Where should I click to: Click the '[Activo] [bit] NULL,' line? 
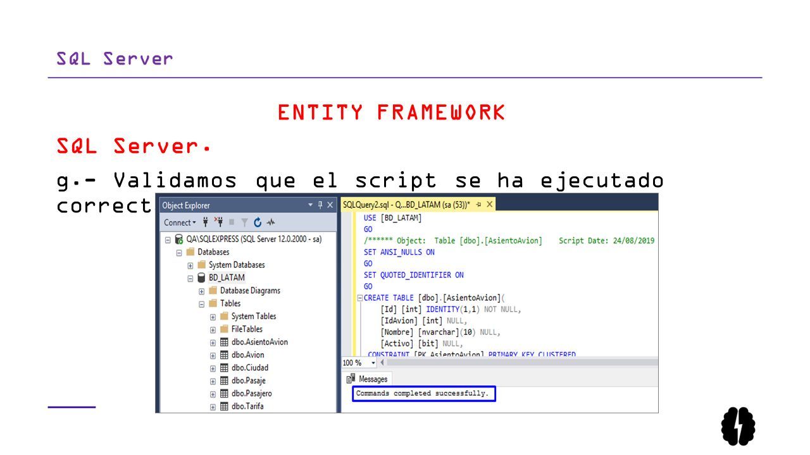coord(421,344)
